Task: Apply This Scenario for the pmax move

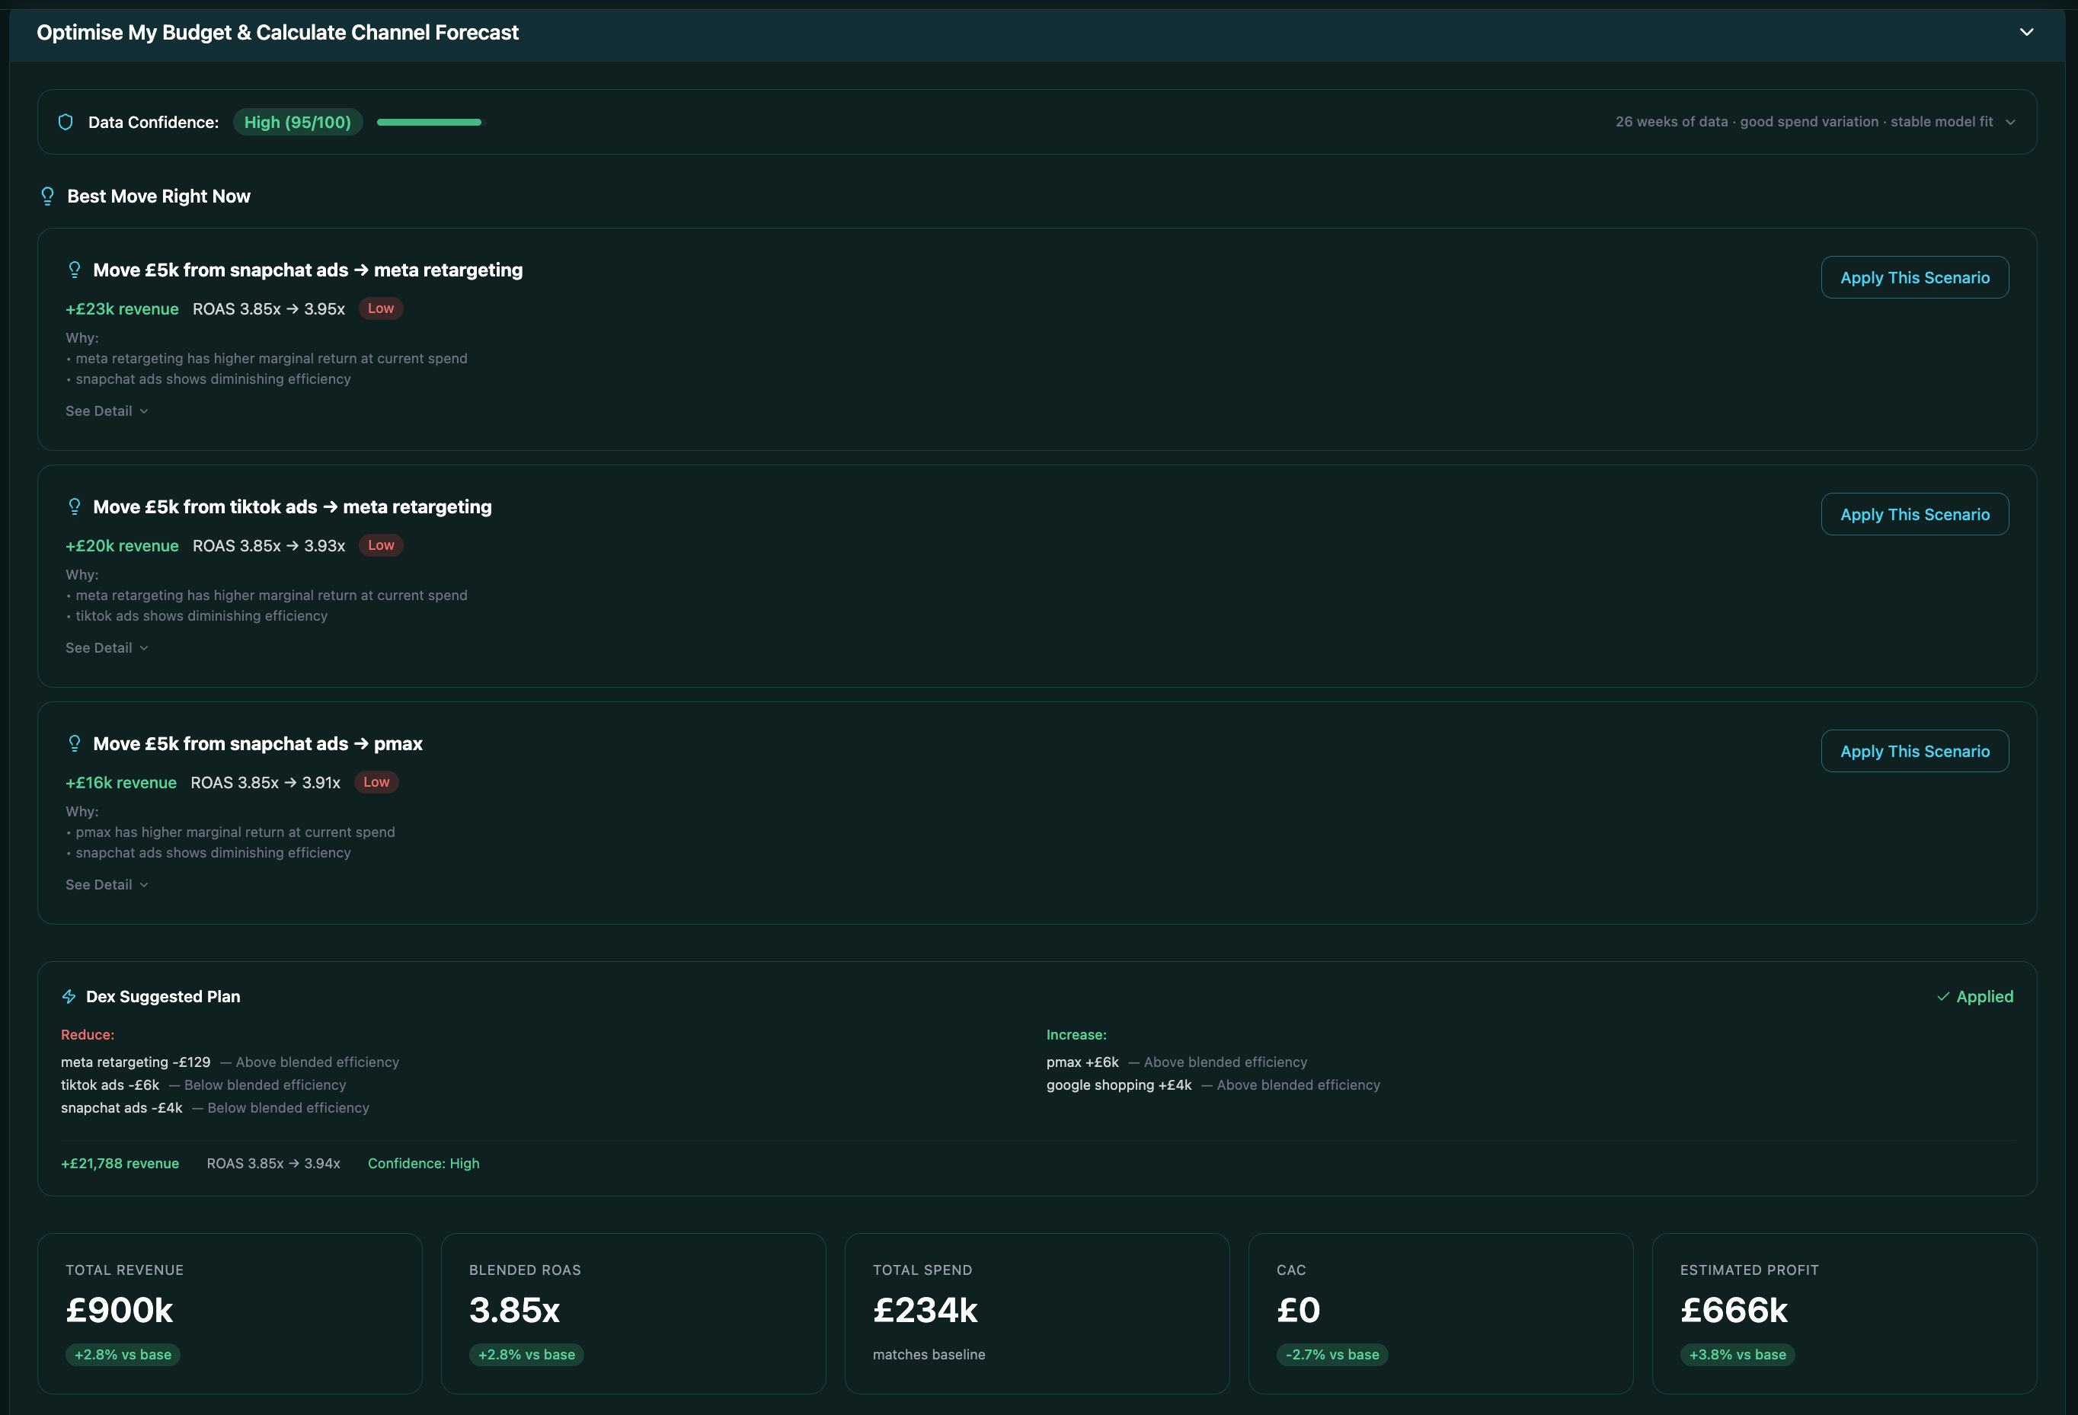Action: pyautogui.click(x=1914, y=751)
